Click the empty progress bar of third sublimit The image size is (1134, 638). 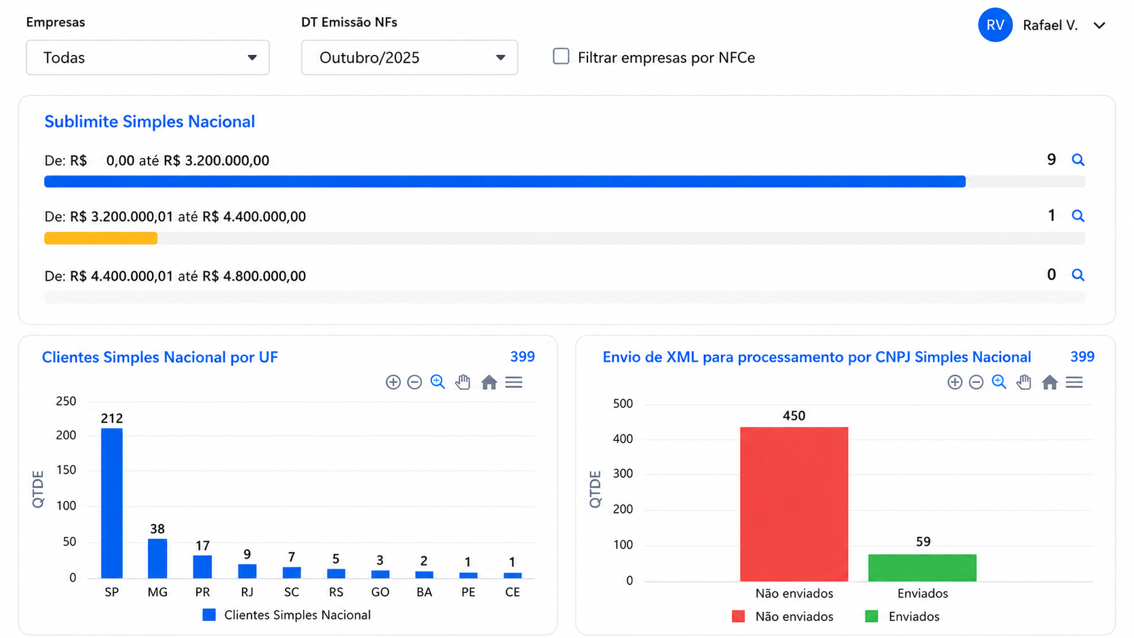click(x=564, y=297)
